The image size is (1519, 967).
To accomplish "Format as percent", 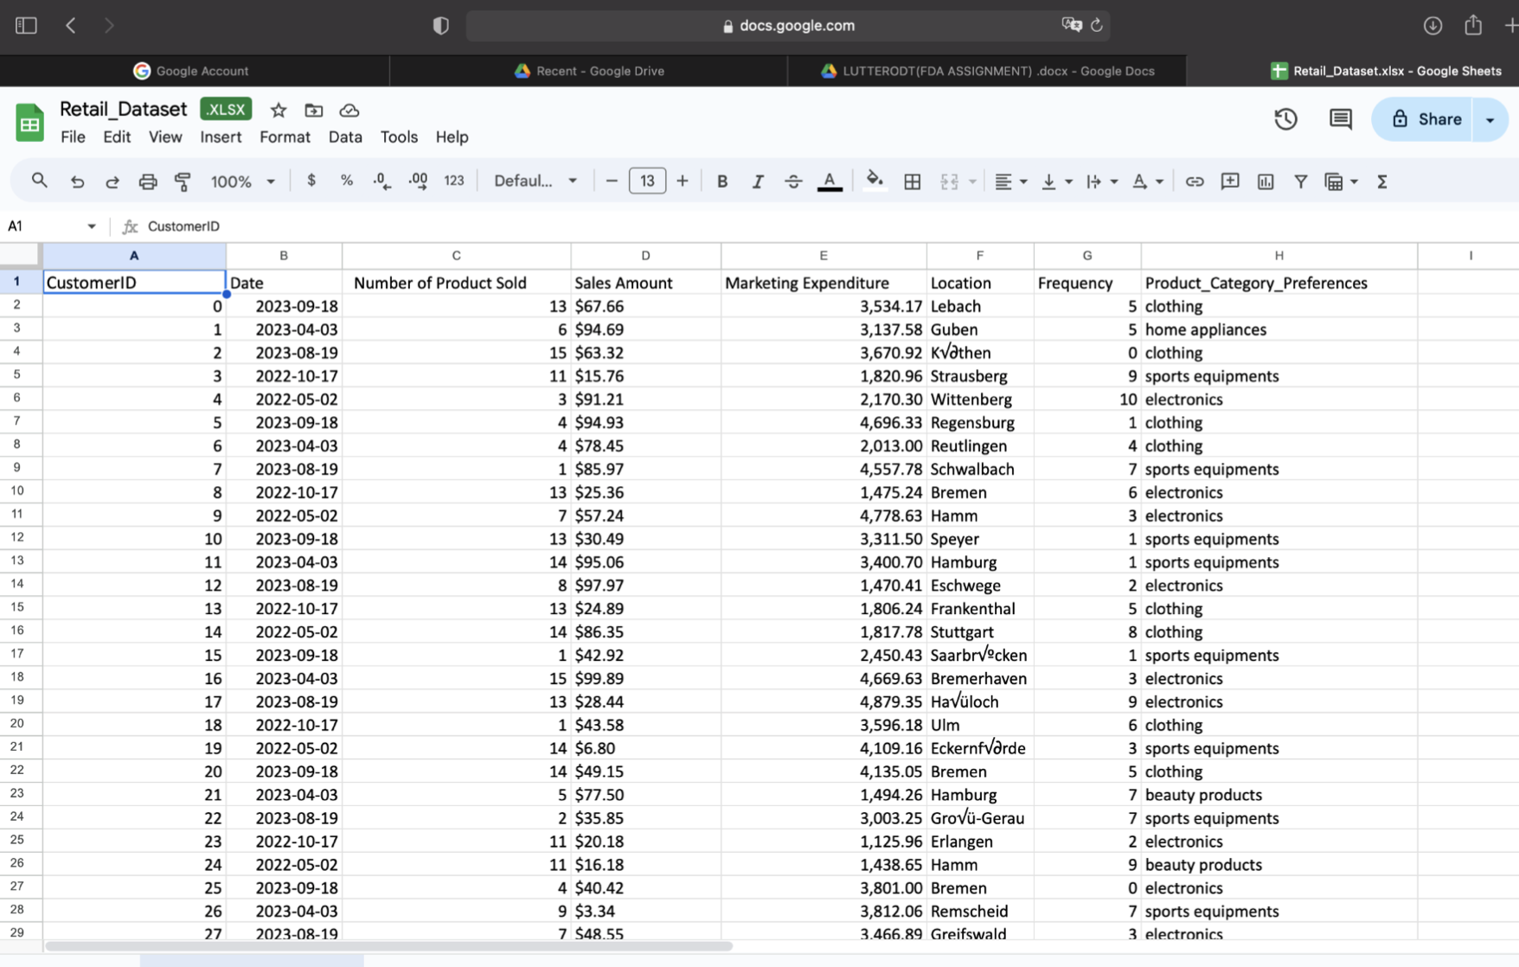I will coord(347,181).
